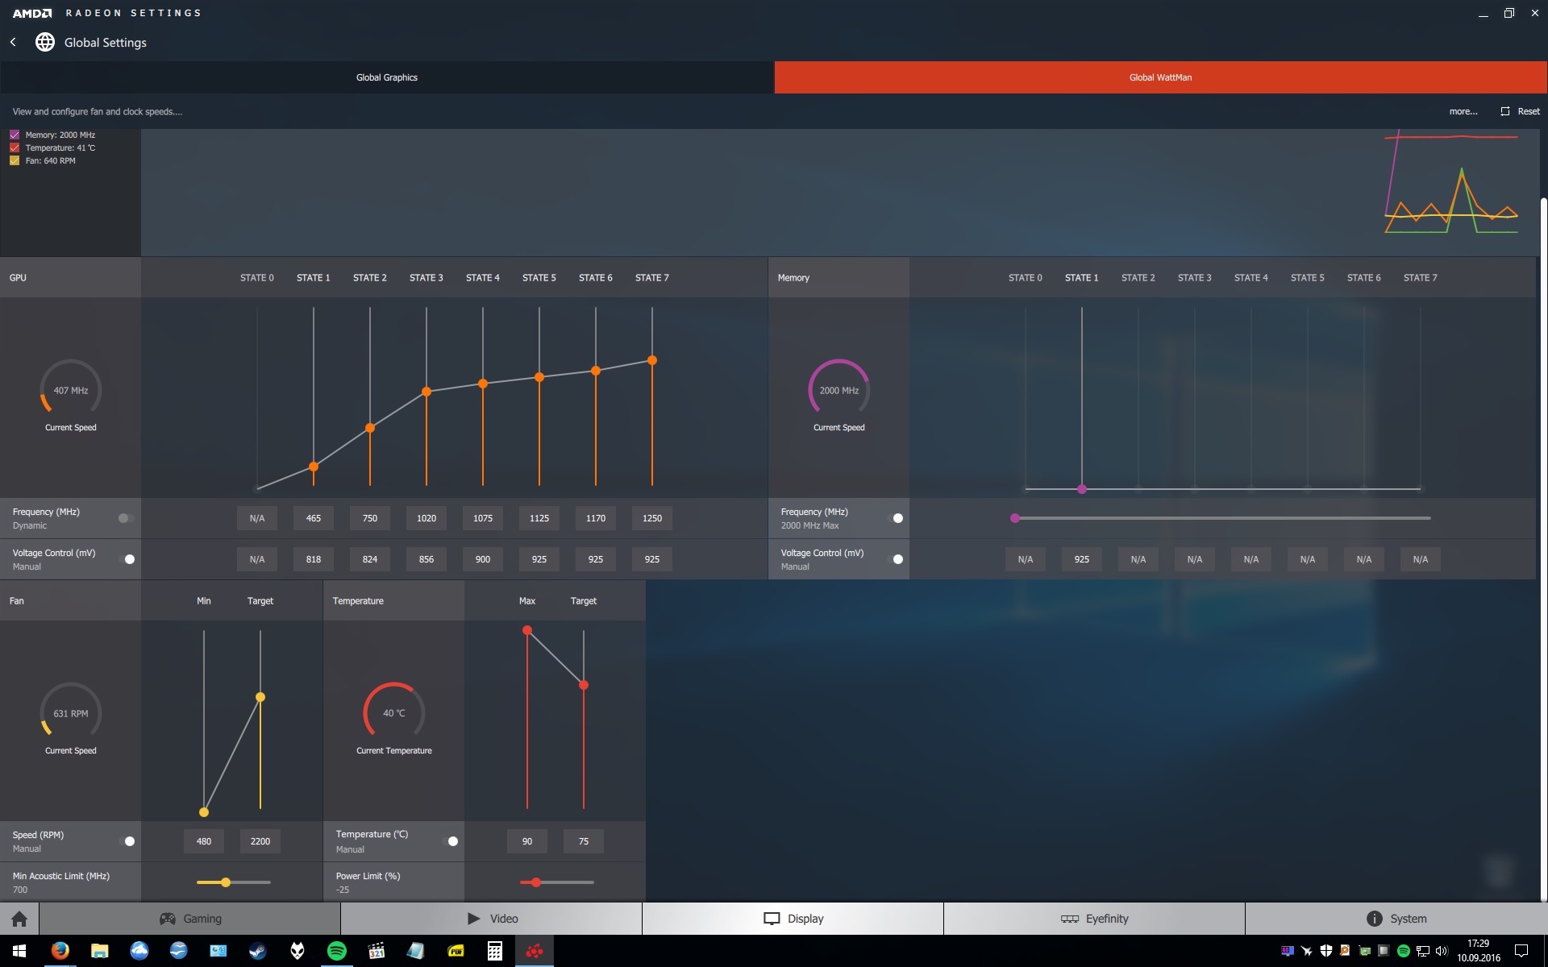Click the Gaming controller icon
Image resolution: width=1548 pixels, height=967 pixels.
(x=168, y=919)
